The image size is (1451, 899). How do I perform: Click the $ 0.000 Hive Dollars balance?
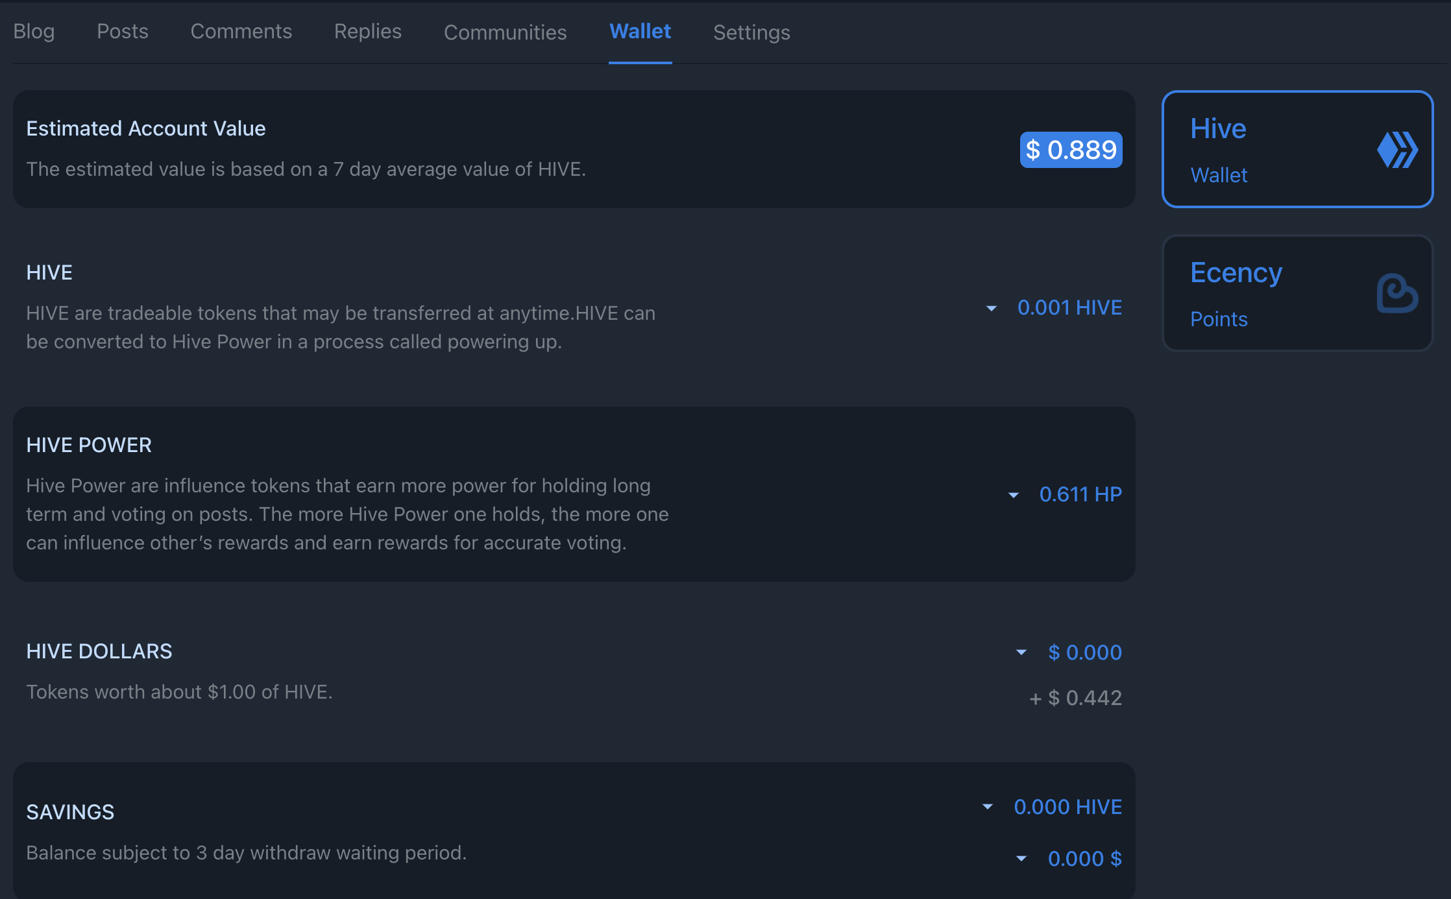click(x=1085, y=652)
